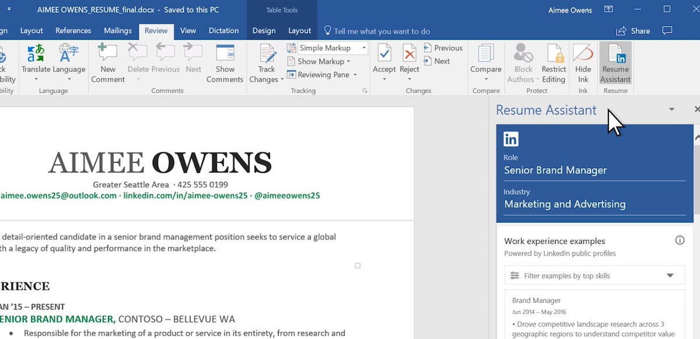This screenshot has width=700, height=339.
Task: Expand the Show Markup menu
Action: 319,61
